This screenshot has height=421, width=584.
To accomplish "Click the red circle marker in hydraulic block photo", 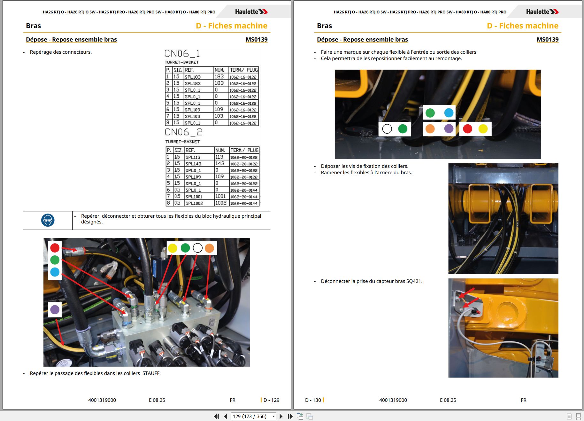I will [55, 248].
